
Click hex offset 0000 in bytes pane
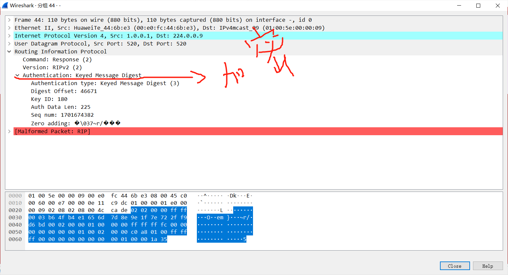point(15,196)
